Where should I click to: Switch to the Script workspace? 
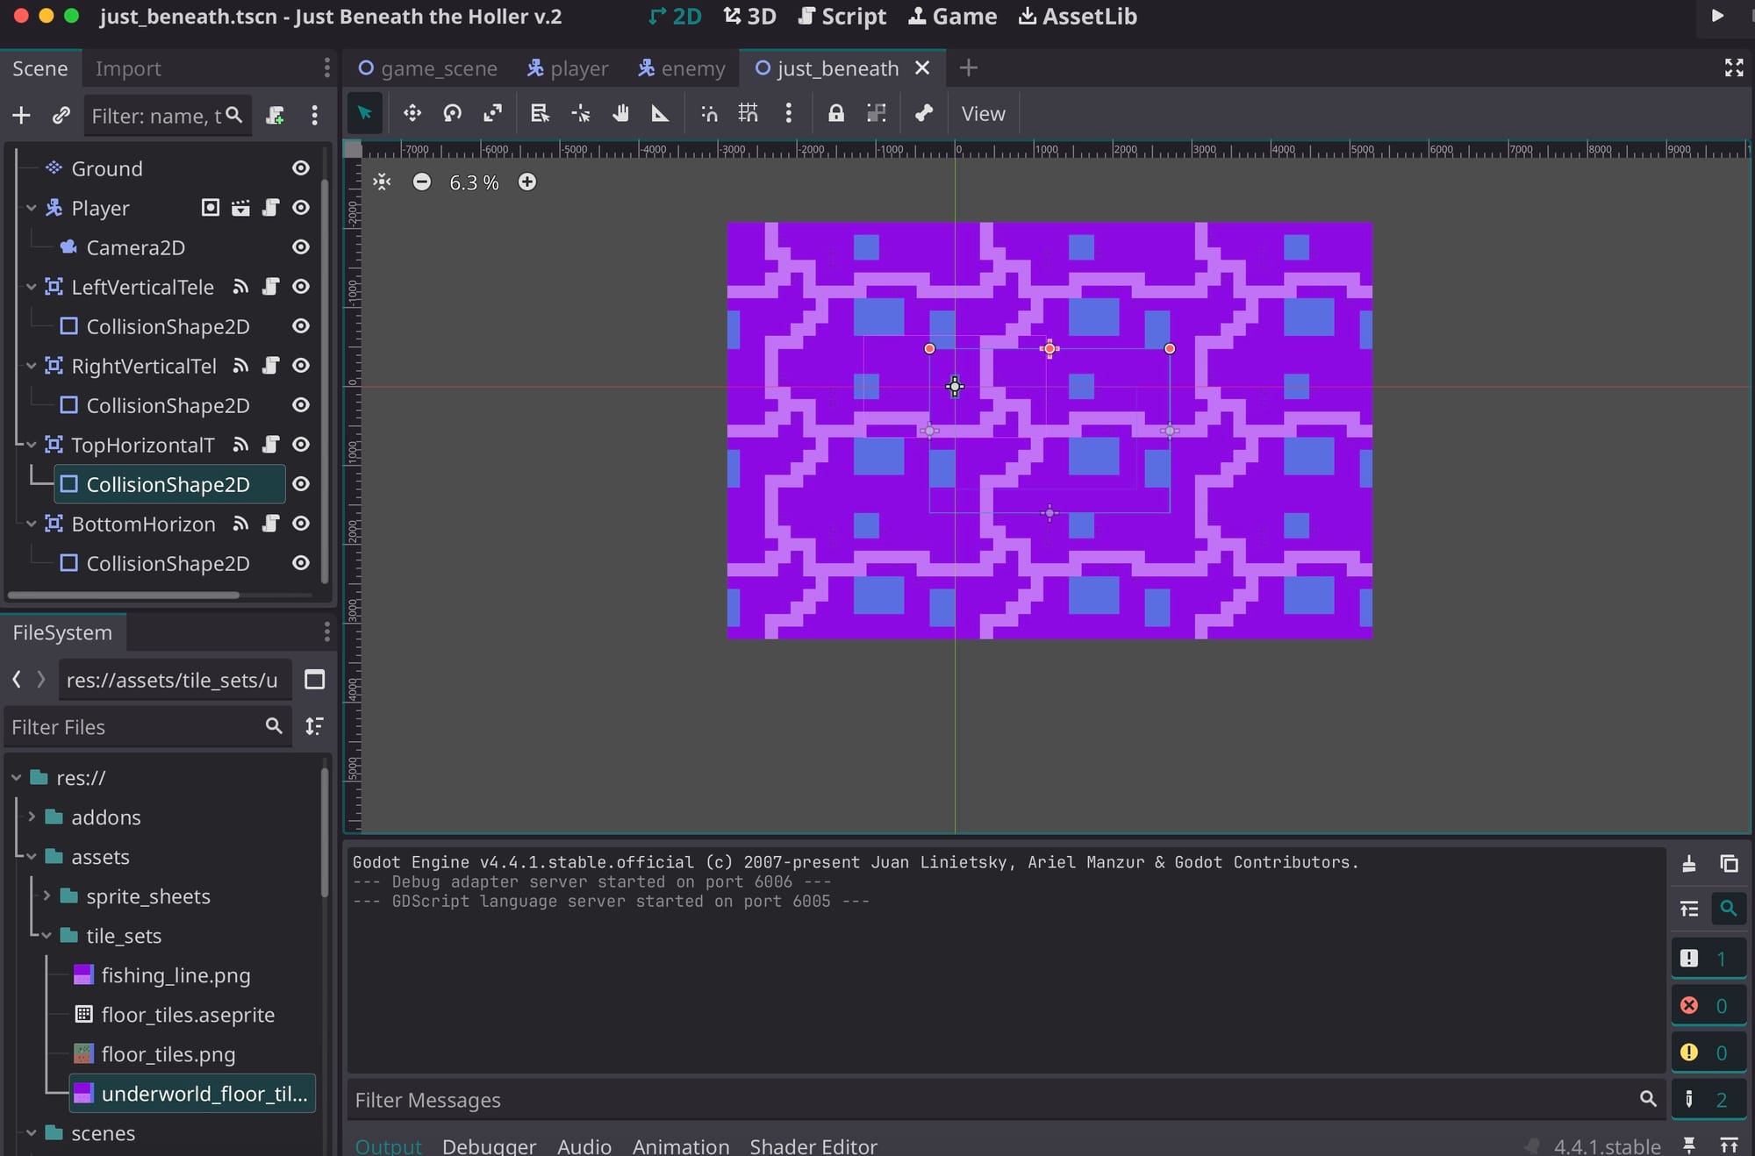pos(842,17)
